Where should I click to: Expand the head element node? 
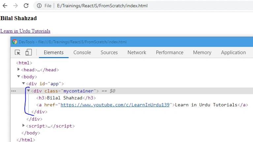(18, 69)
